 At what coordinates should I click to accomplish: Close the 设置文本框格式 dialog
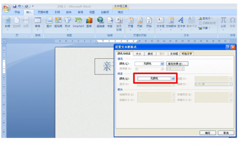(233, 47)
